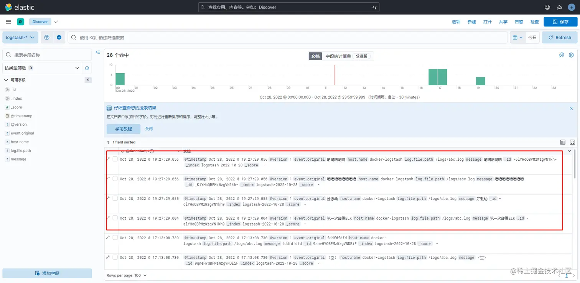Viewport: 580px width, 283px height.
Task: Click the Refresh button
Action: (x=560, y=38)
